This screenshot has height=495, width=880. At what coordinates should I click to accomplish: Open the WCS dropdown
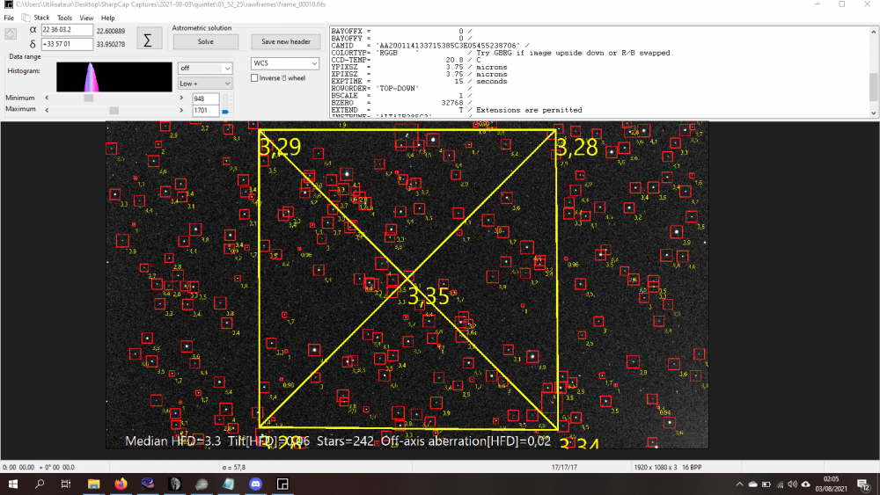point(284,63)
